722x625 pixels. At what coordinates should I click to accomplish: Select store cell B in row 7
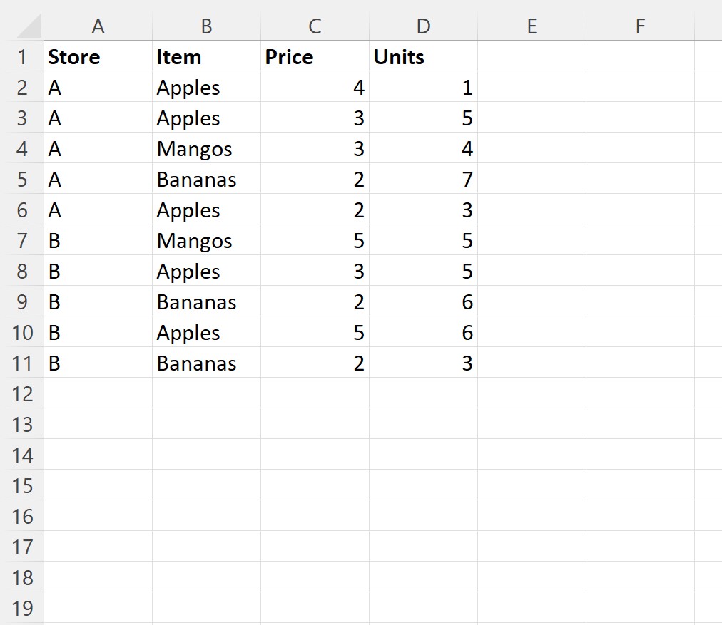[x=98, y=241]
